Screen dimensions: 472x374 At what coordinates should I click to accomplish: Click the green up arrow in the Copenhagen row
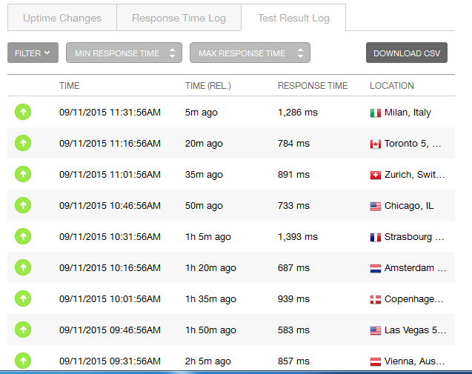23,298
